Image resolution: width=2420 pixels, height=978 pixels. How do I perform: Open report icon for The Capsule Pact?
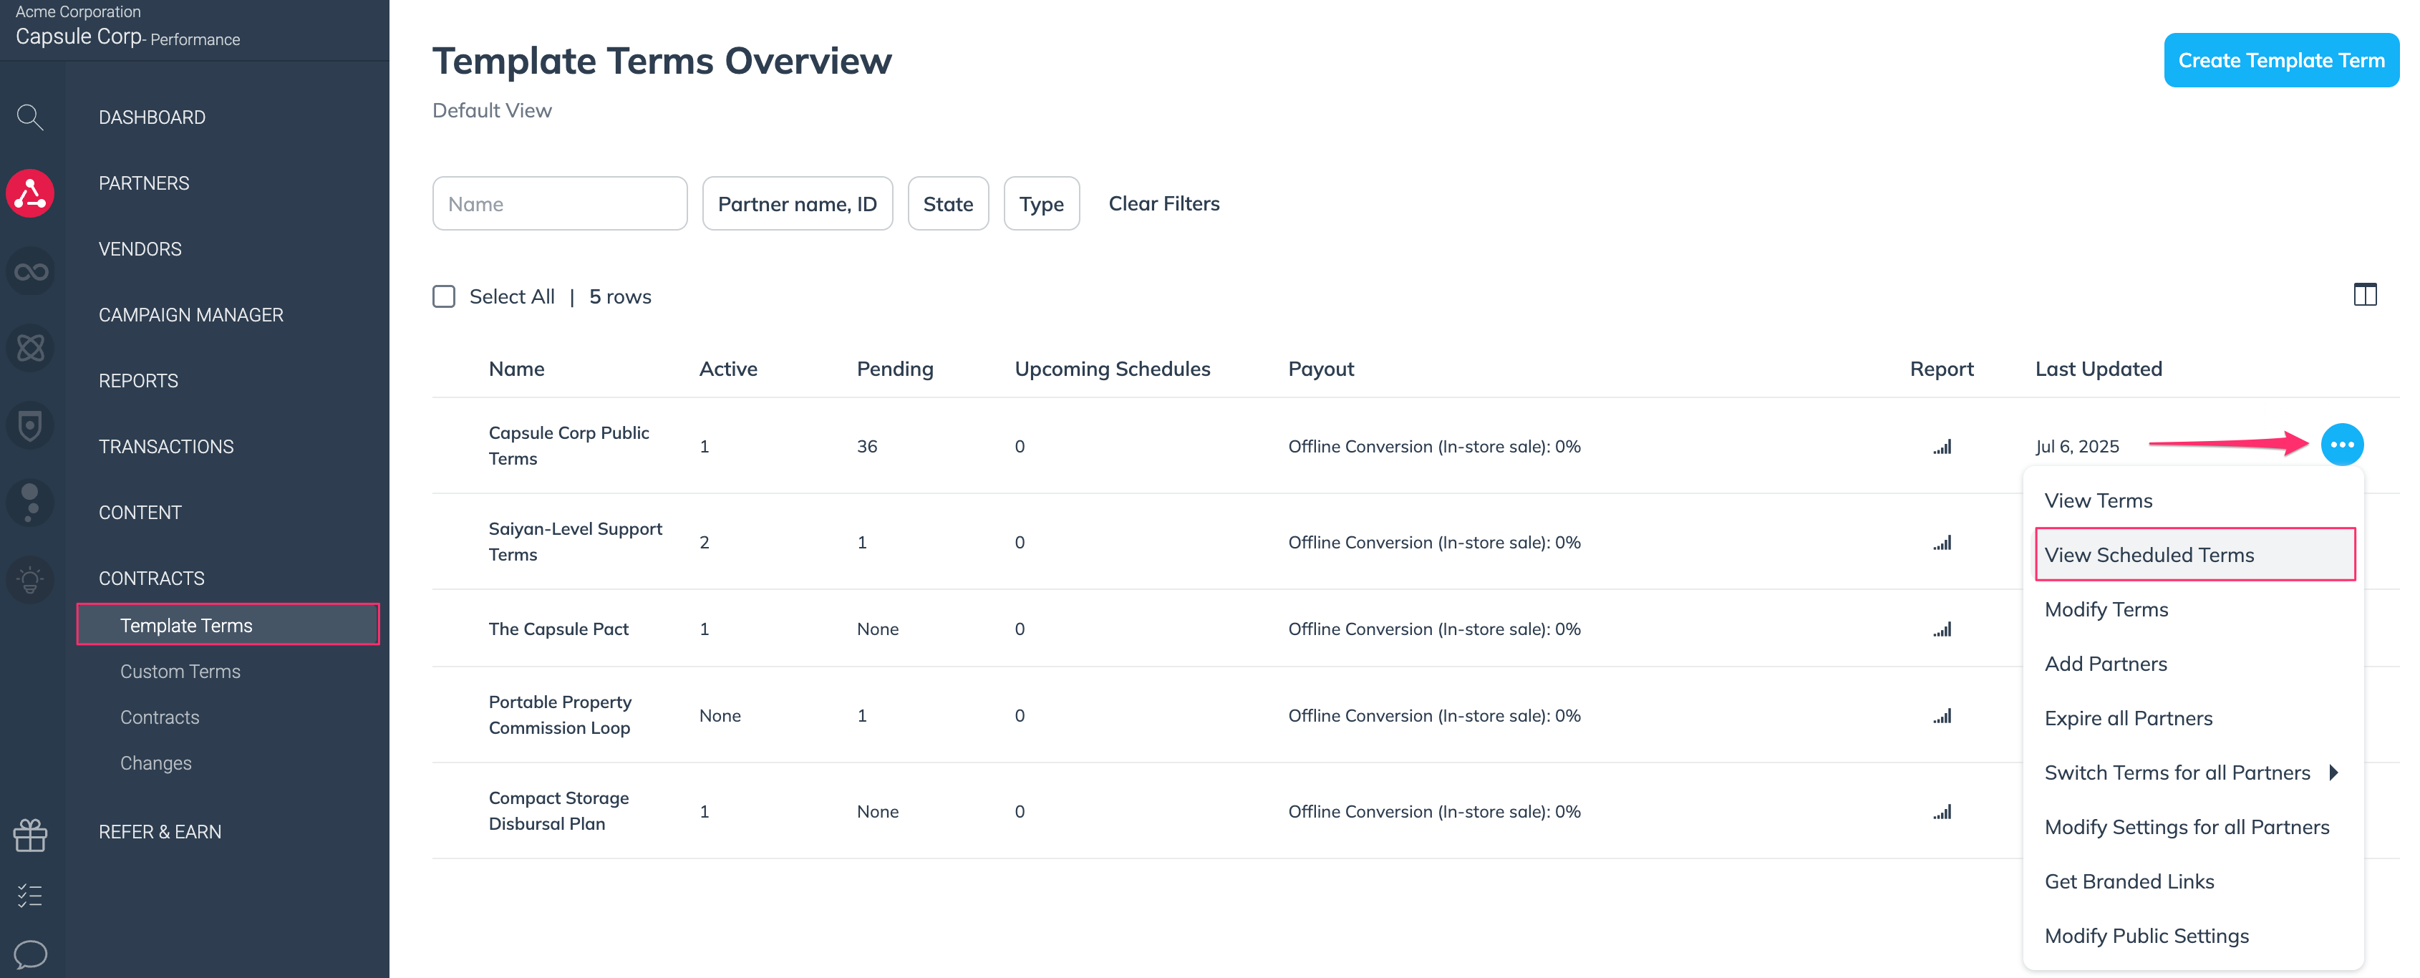[x=1942, y=629]
